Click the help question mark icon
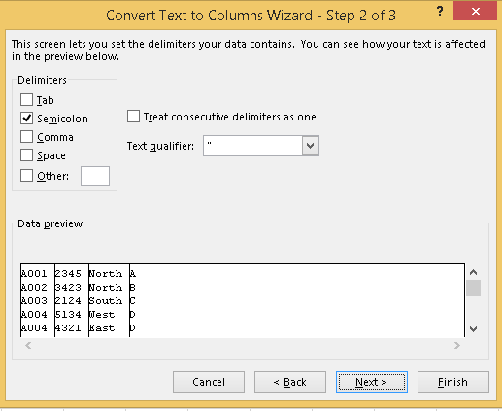The image size is (502, 411). 439,12
